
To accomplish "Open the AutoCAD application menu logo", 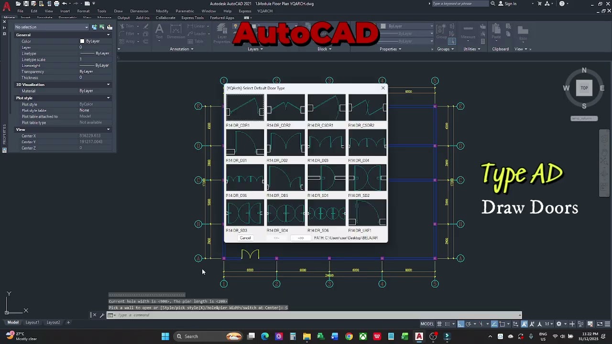I will [x=7, y=7].
